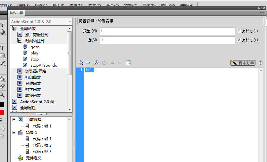This screenshot has width=267, height=162.
Task: Collapse left pane with splitter arrow
Action: point(74,144)
